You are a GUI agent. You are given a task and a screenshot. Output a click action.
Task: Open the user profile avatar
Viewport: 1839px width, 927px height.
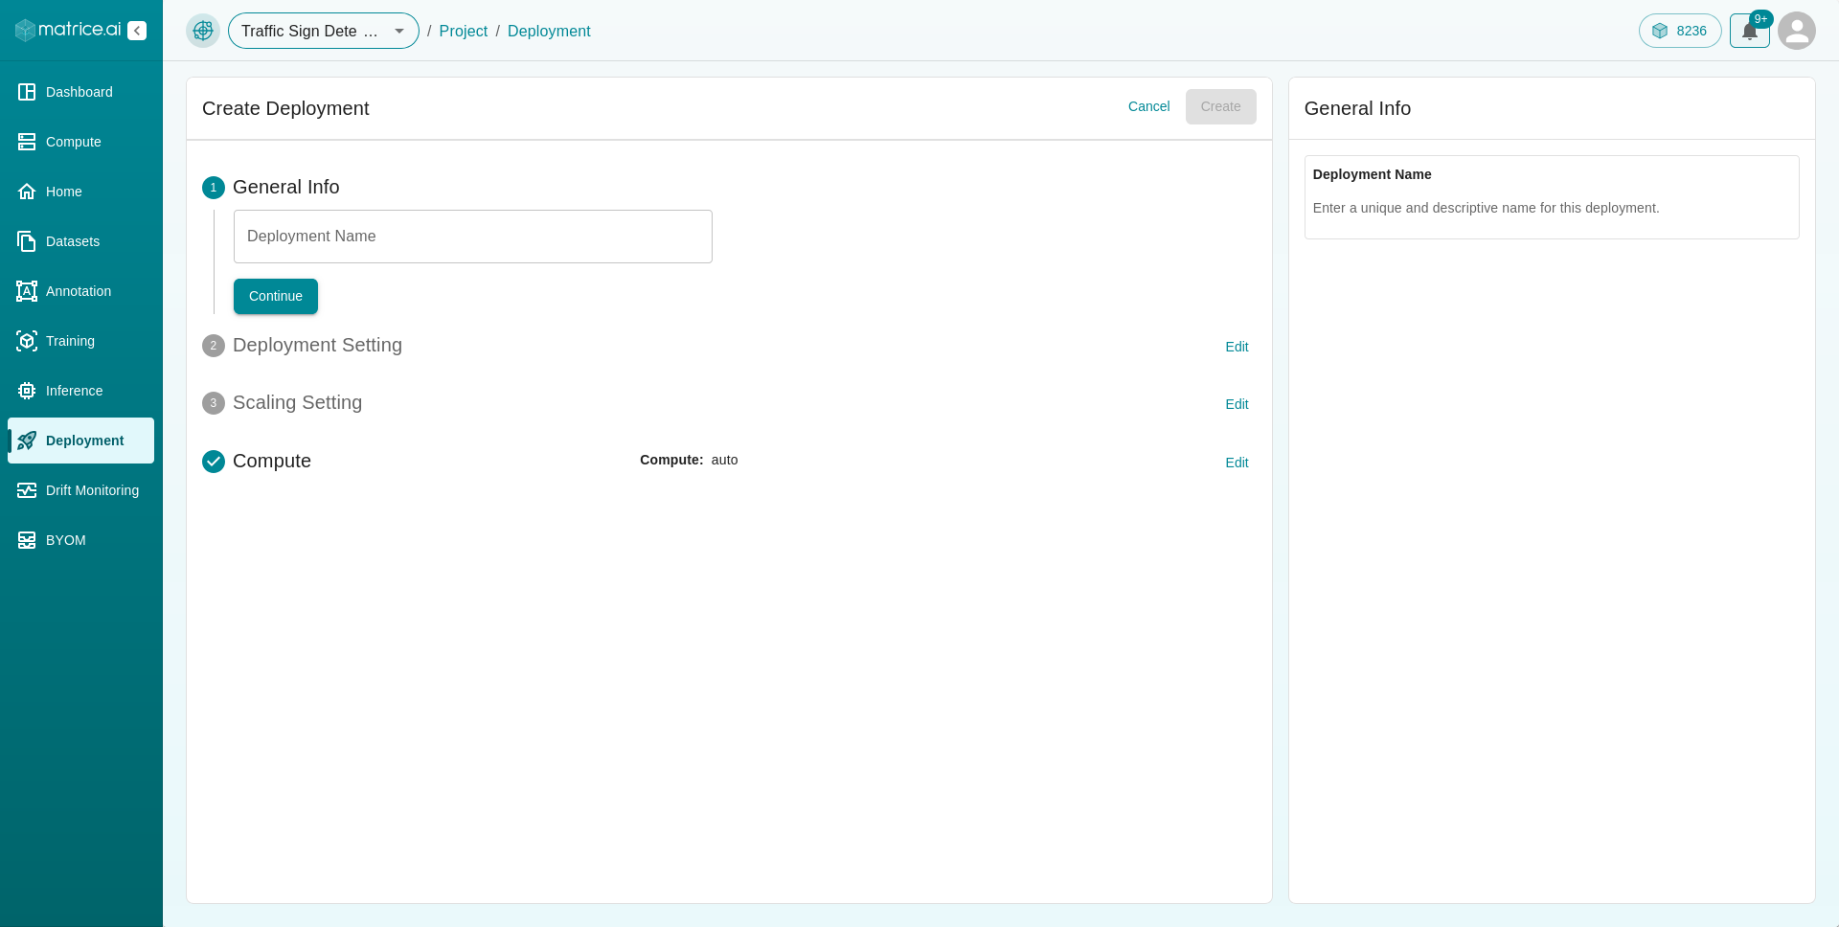coord(1797,31)
